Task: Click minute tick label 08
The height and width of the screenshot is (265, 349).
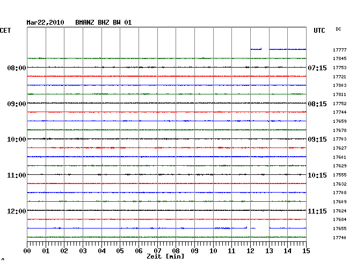Action: pyautogui.click(x=176, y=251)
